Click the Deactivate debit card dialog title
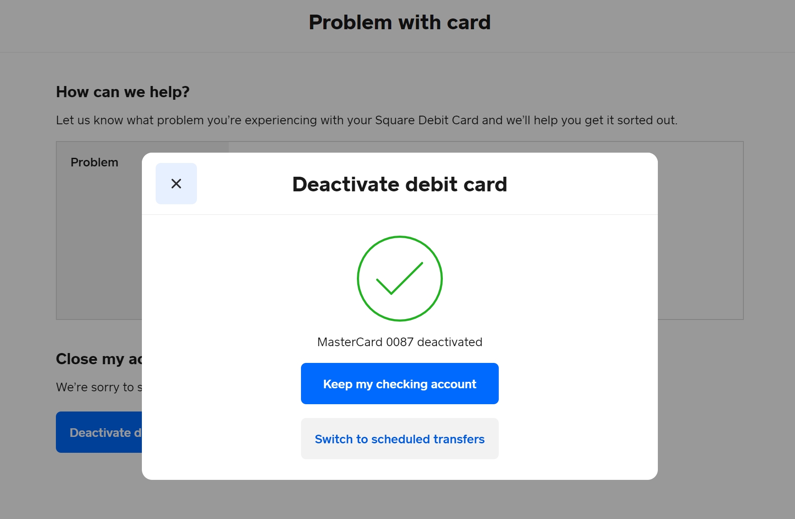The width and height of the screenshot is (795, 519). coord(399,184)
